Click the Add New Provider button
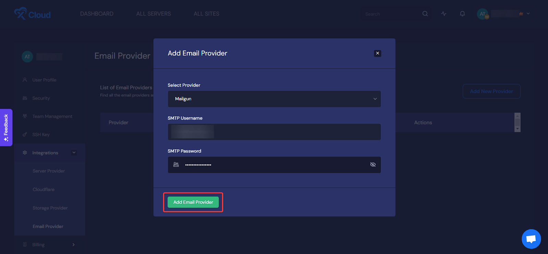Screen dimensions: 548x254 coord(491,91)
